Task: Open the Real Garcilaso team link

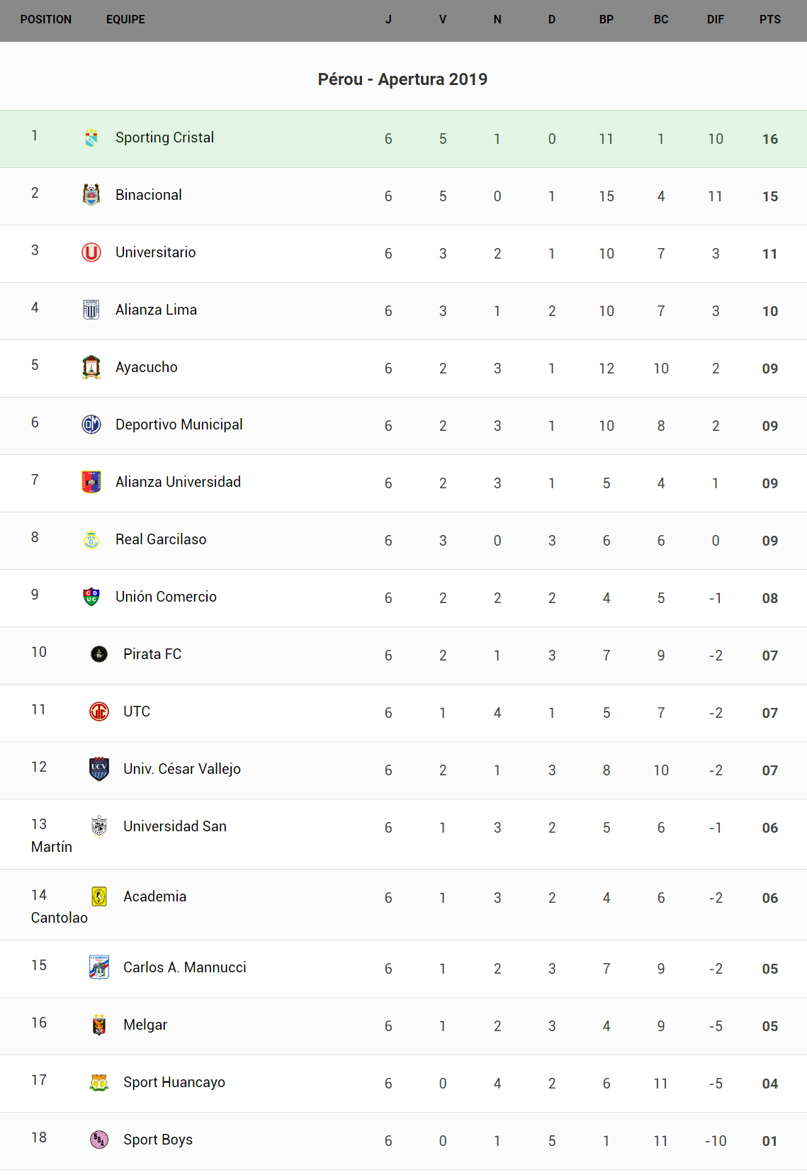Action: [161, 539]
